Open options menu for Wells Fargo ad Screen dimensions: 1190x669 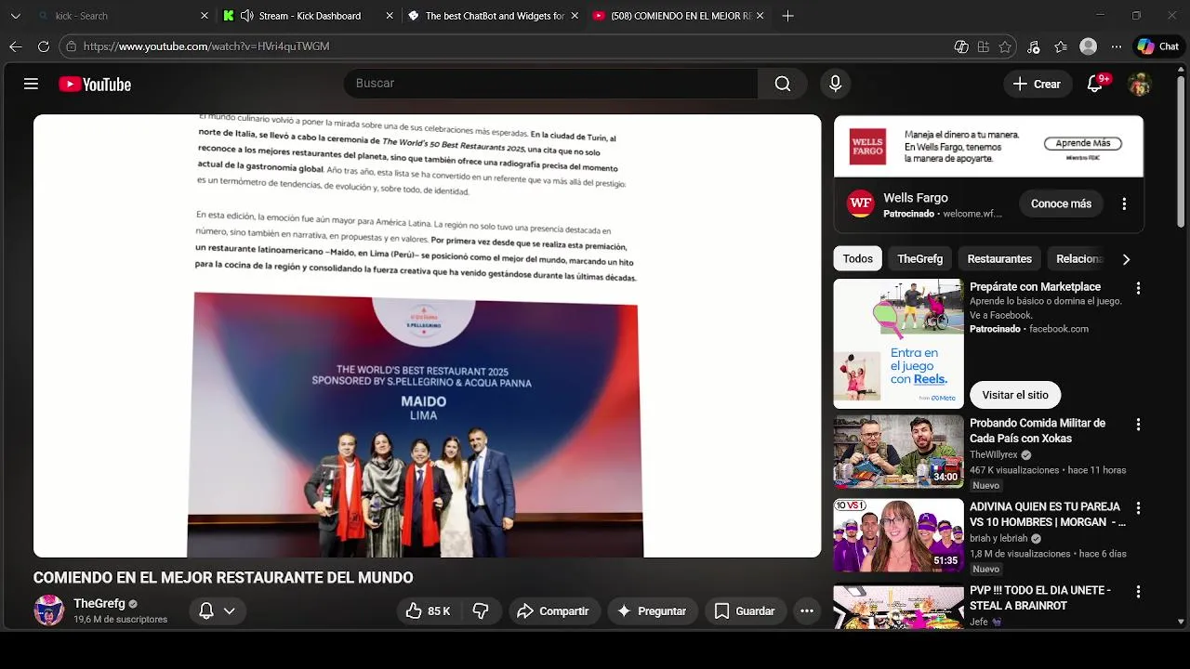pos(1124,203)
